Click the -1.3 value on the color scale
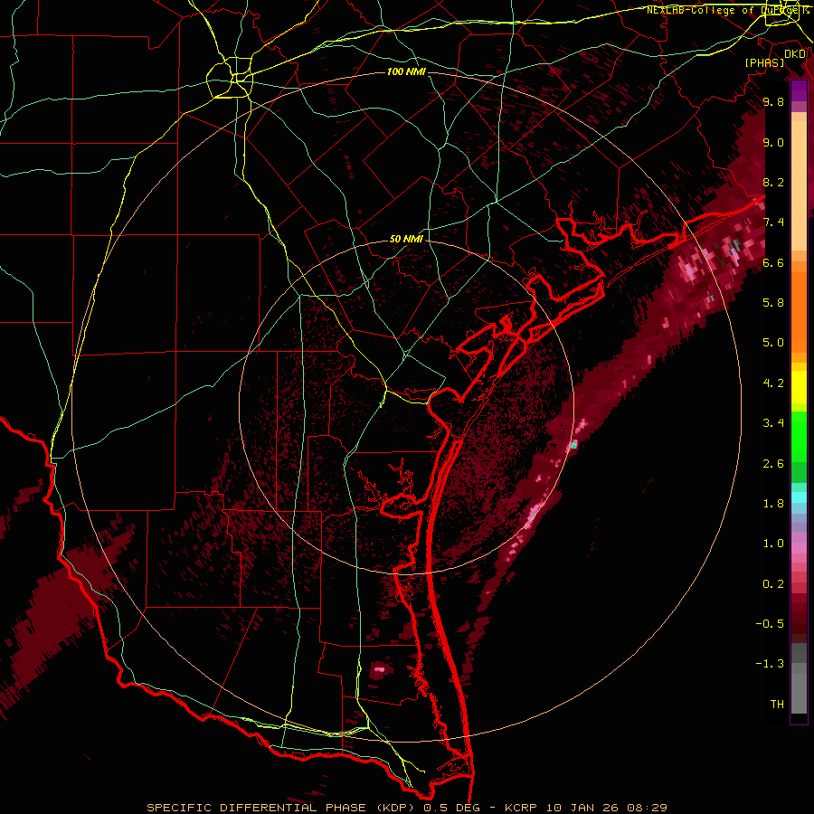Image resolution: width=814 pixels, height=814 pixels. [x=770, y=664]
